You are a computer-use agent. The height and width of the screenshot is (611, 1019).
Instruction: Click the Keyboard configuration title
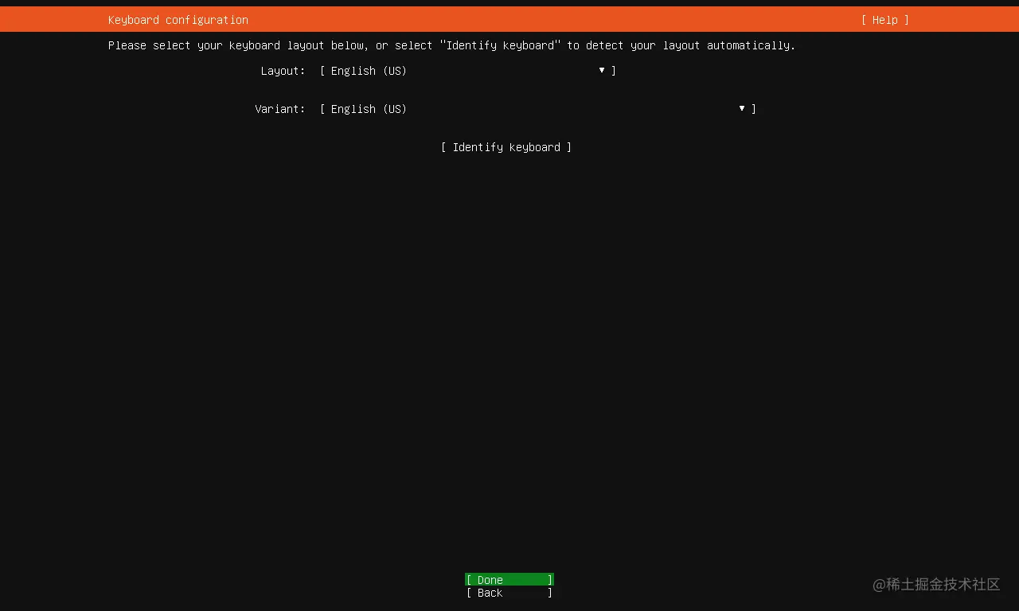pos(178,20)
